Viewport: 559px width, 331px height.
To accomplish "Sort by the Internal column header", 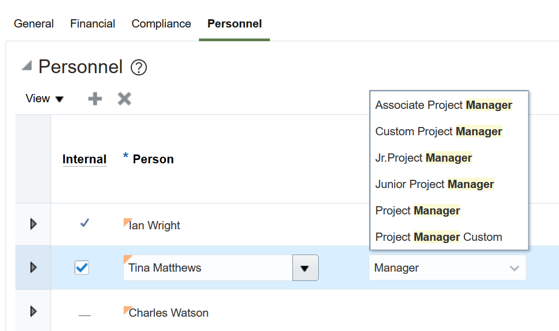I will 84,159.
